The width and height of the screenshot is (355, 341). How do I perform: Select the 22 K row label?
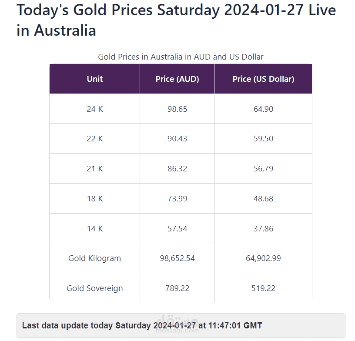click(95, 138)
